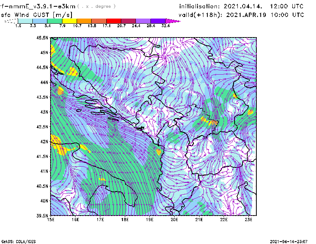Pick the salmon 13.8–17.1 legend swatch
Viewport: 316px width, 244px height.
[x=99, y=21]
